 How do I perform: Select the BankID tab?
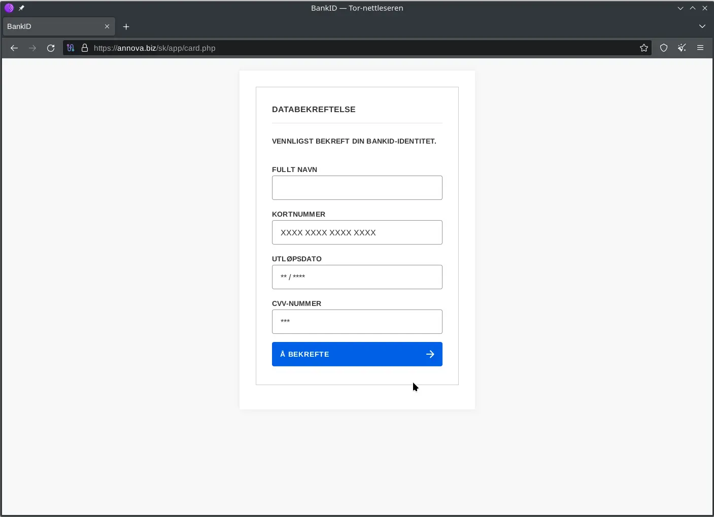tap(59, 26)
